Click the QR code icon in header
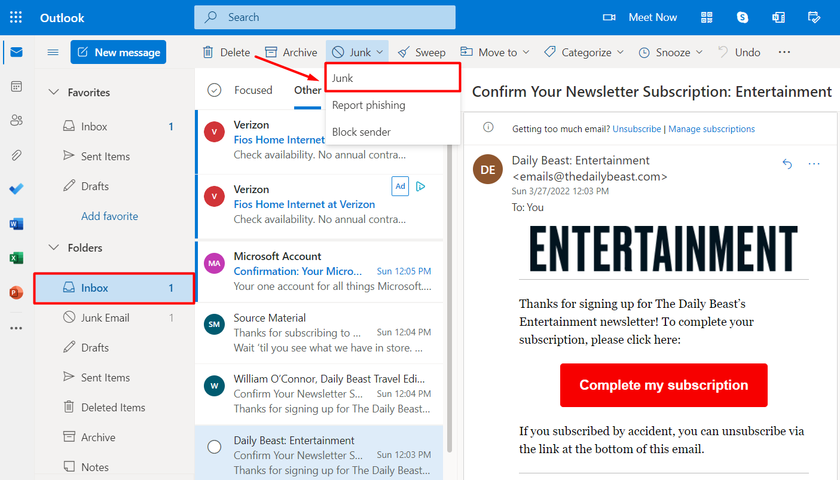Screen dimensions: 840x480 707,17
